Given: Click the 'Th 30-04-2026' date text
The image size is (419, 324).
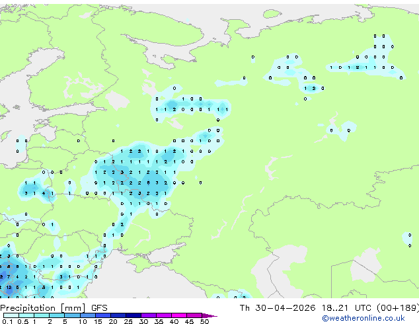Looking at the screenshot, I should coord(278,308).
